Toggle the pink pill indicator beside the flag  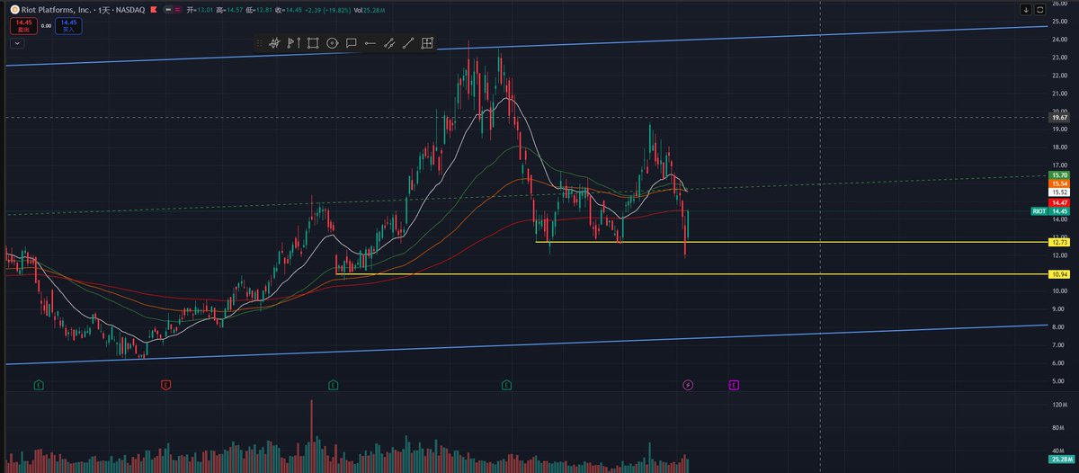(177, 10)
